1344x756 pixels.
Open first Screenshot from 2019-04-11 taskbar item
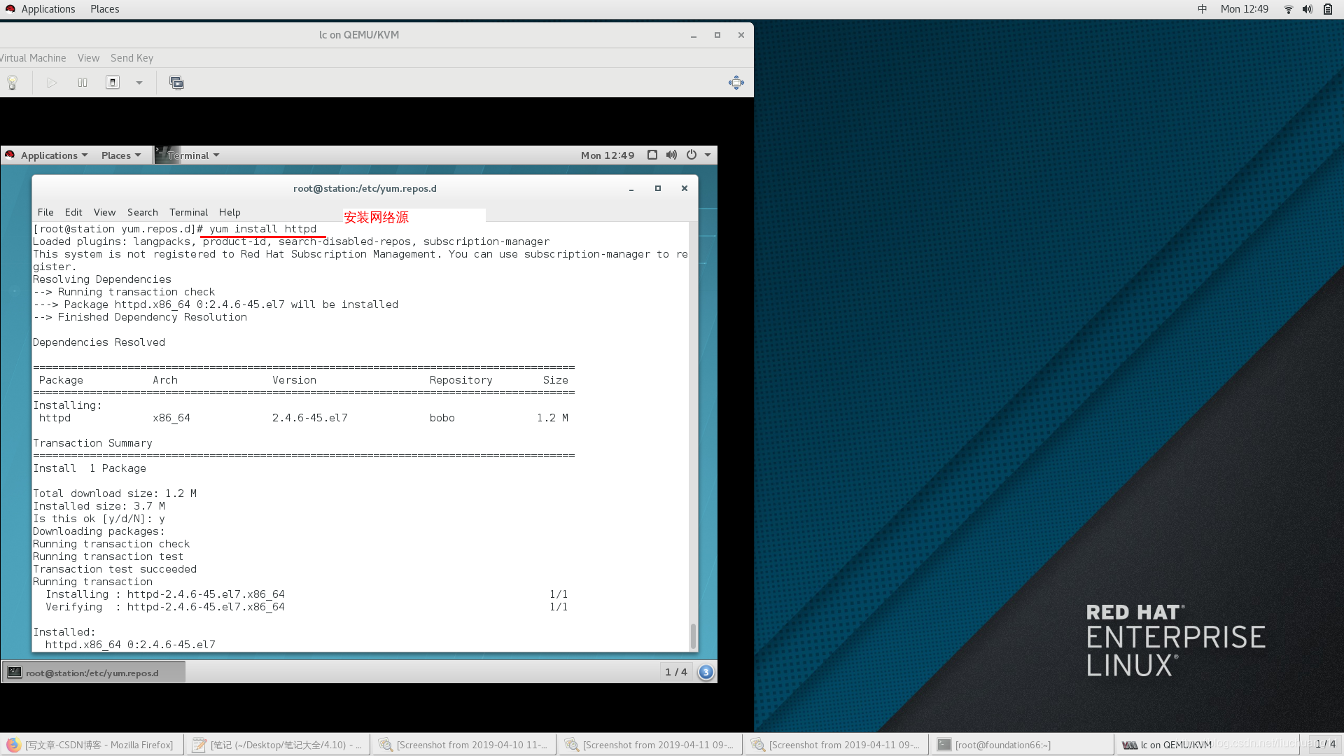click(x=650, y=745)
